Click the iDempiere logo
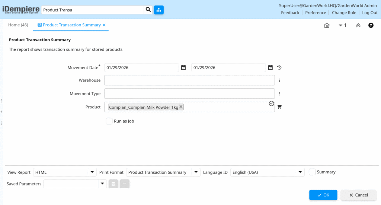The image size is (381, 205). pos(21,10)
